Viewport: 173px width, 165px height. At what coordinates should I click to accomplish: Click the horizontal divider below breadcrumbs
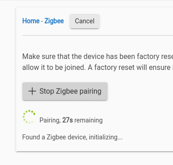pos(97,35)
